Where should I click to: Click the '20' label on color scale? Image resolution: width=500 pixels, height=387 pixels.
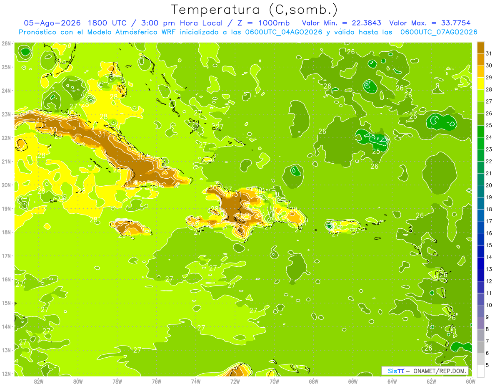click(489, 185)
